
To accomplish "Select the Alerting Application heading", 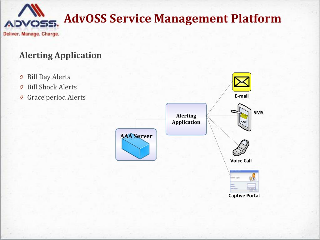I will (x=60, y=55).
